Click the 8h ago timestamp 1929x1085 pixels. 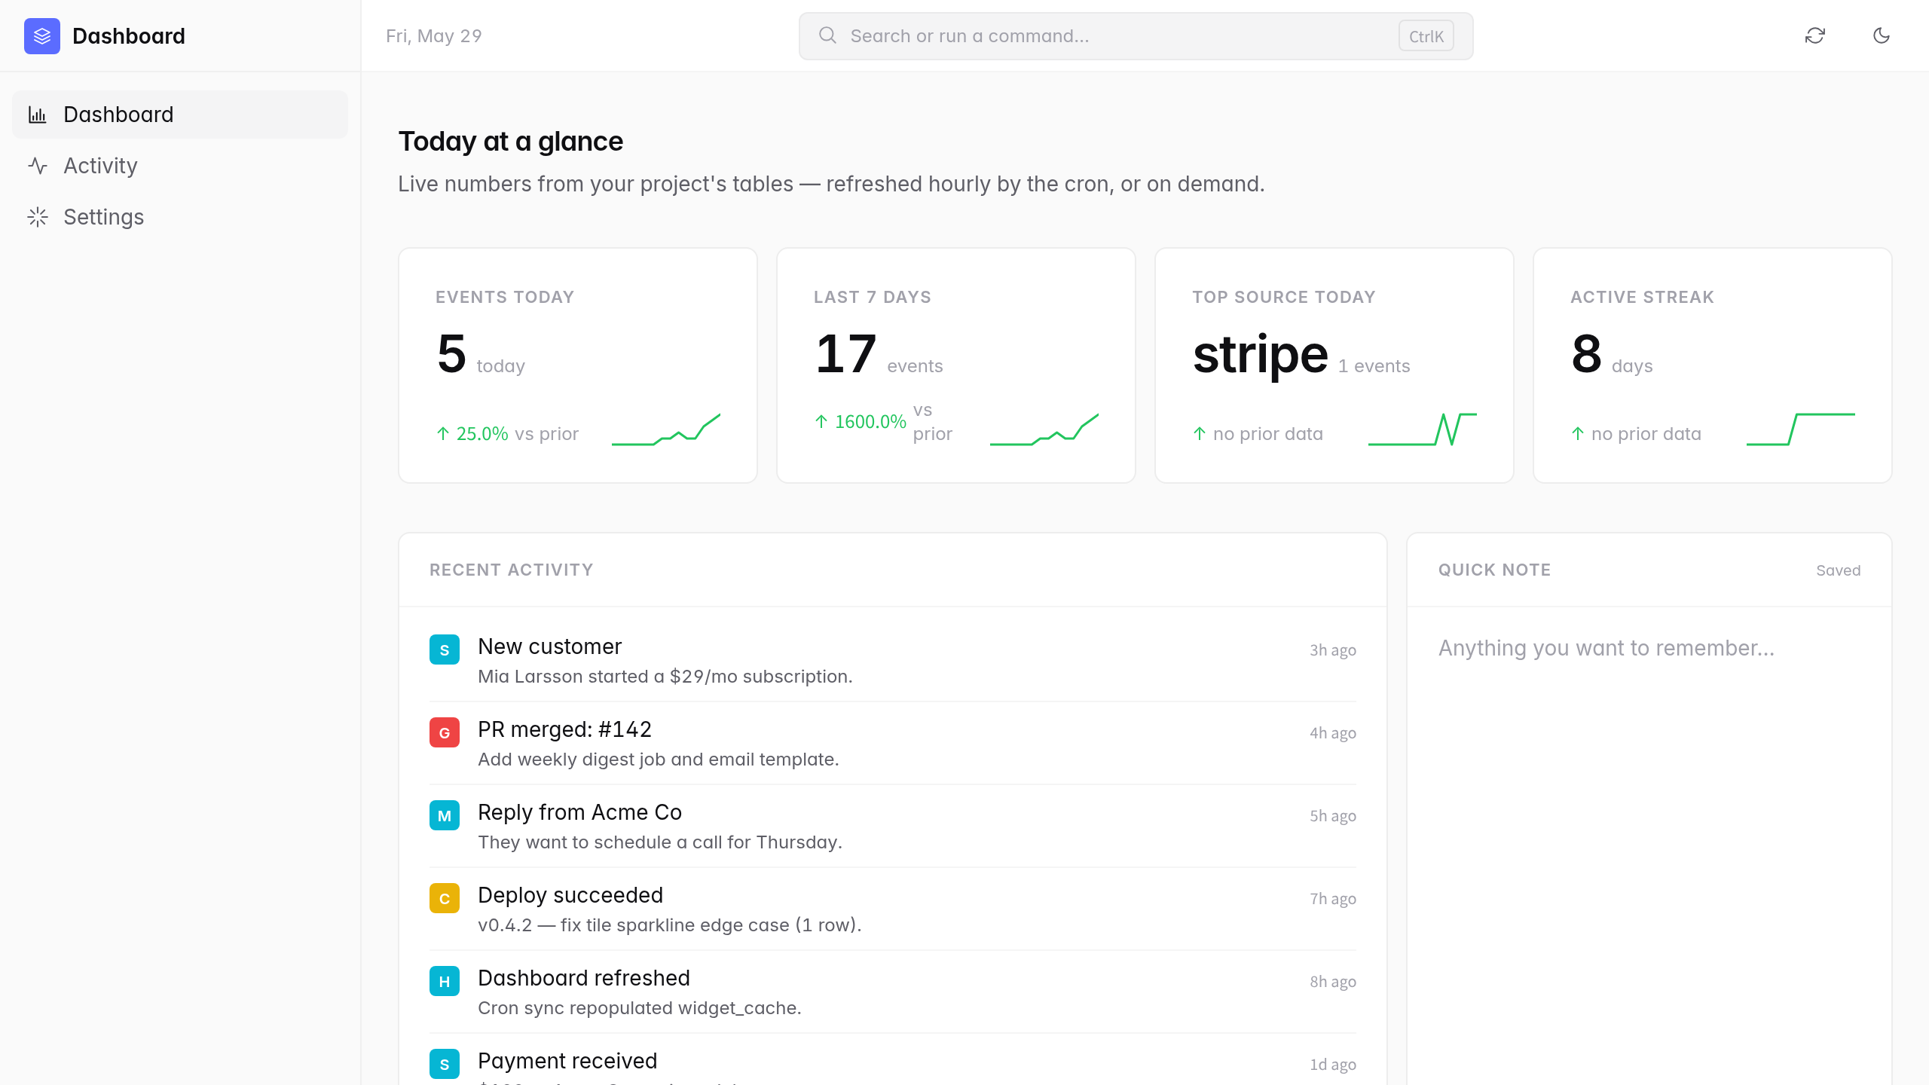pyautogui.click(x=1332, y=982)
